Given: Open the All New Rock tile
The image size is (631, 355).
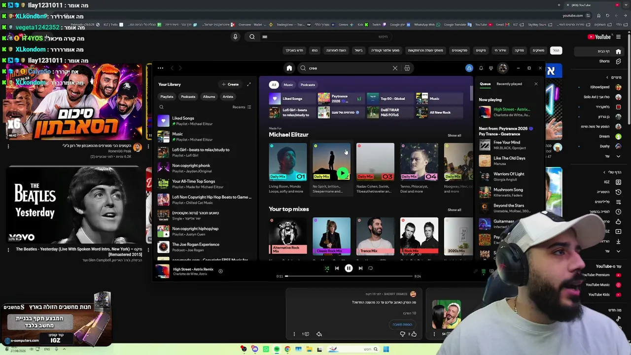Looking at the screenshot, I should (439, 112).
